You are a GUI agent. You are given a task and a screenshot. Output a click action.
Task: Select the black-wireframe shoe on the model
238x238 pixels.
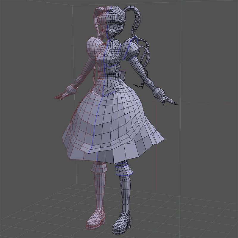tap(121, 223)
